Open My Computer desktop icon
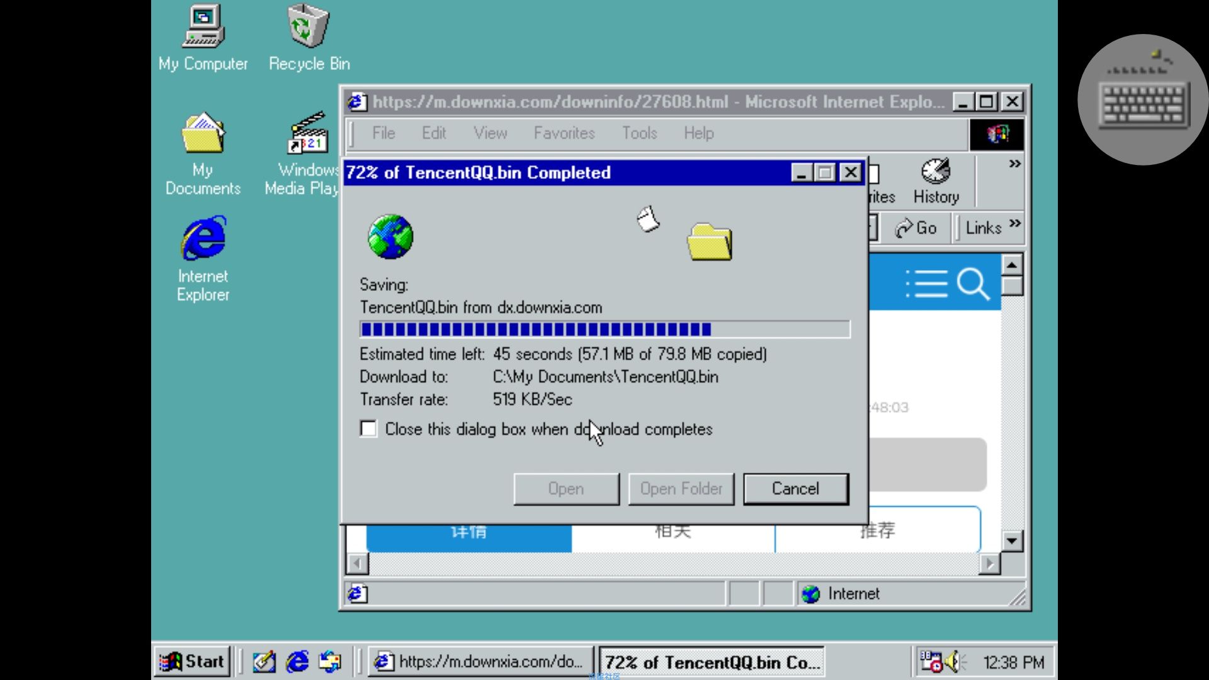 coord(203,38)
